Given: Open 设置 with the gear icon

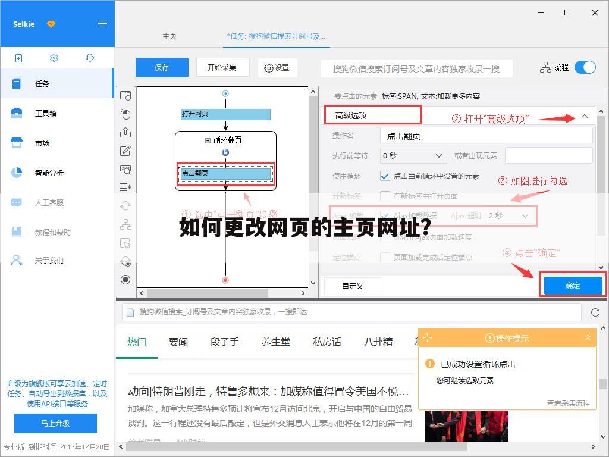Looking at the screenshot, I should [x=277, y=68].
